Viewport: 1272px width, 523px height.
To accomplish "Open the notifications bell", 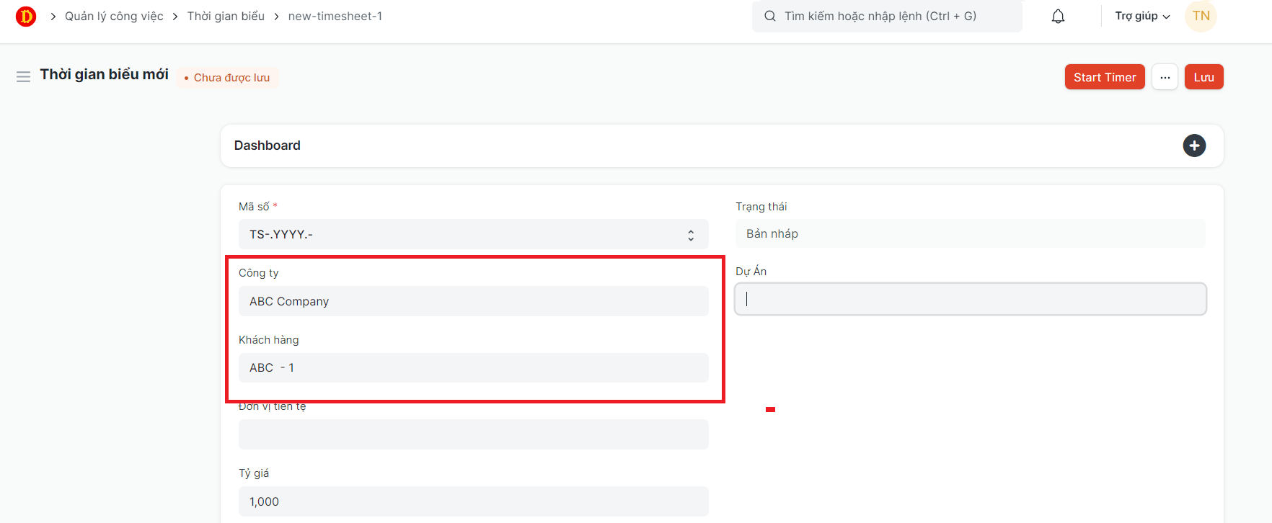I will click(1058, 16).
